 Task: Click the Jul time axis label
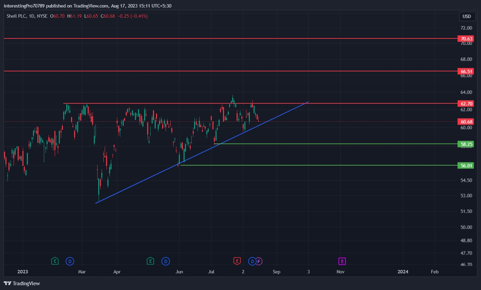(x=211, y=272)
